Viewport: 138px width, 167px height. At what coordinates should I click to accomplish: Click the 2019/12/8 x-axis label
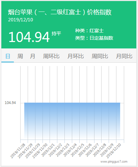(100, 150)
